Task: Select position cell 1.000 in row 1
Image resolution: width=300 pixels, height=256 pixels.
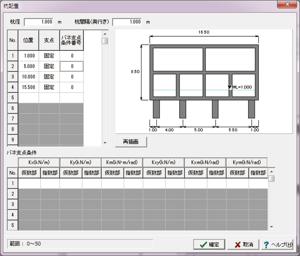Action: [28, 56]
